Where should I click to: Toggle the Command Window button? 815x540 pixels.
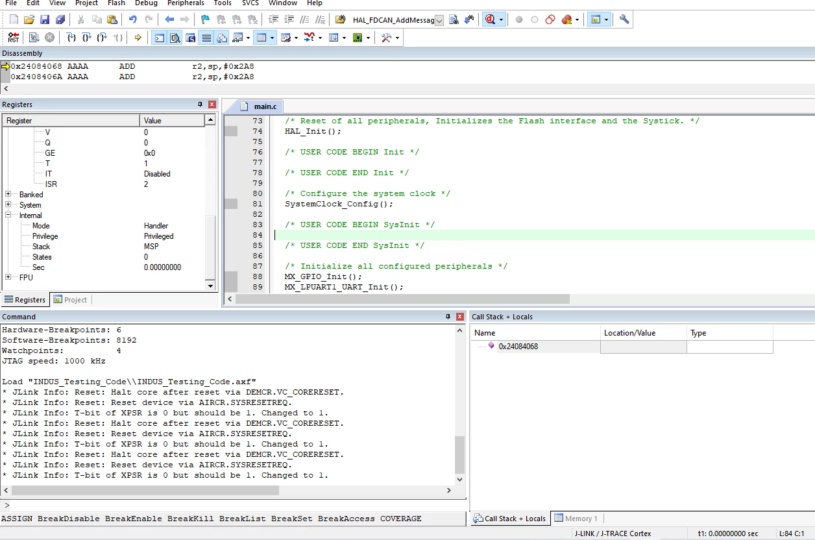159,38
